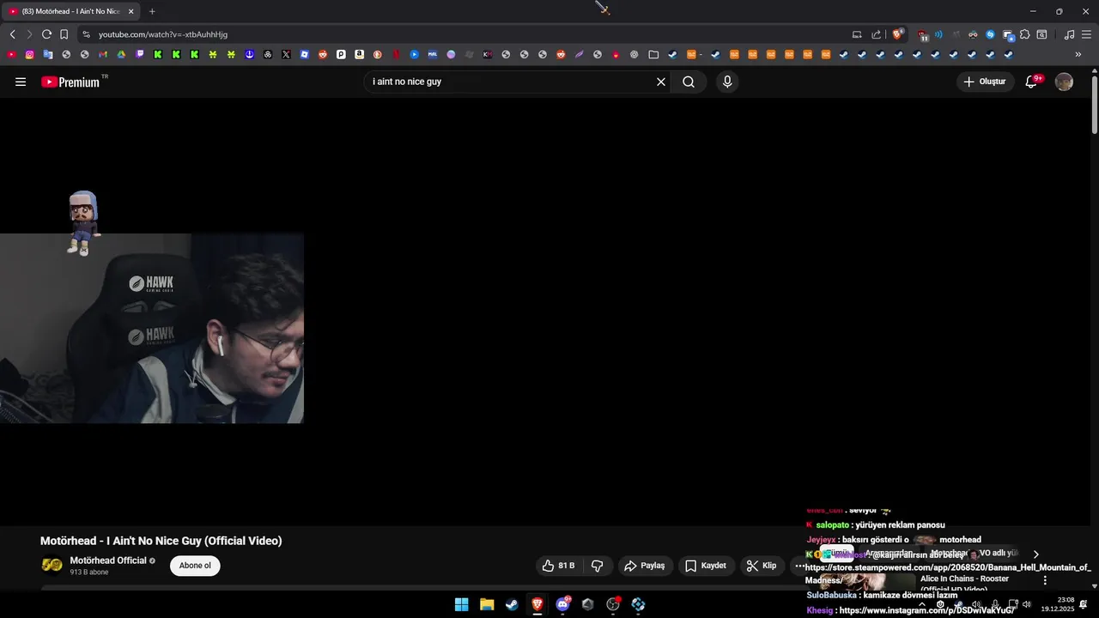This screenshot has height=618, width=1099.
Task: Open the taskbar clock and date
Action: coord(1058,604)
